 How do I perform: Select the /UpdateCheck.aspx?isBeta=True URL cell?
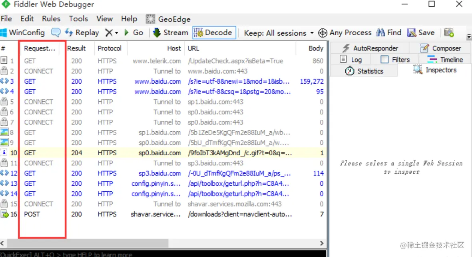pos(235,61)
